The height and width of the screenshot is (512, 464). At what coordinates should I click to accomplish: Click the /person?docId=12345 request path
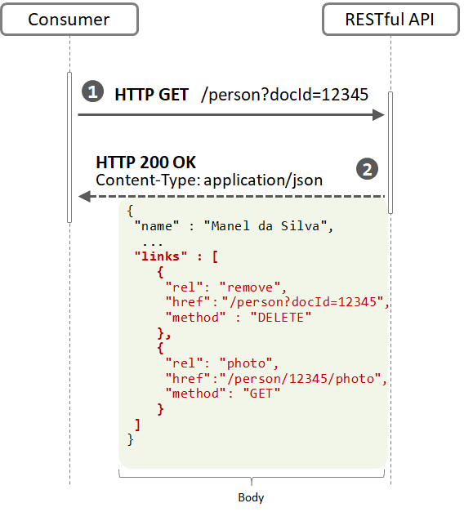(284, 95)
